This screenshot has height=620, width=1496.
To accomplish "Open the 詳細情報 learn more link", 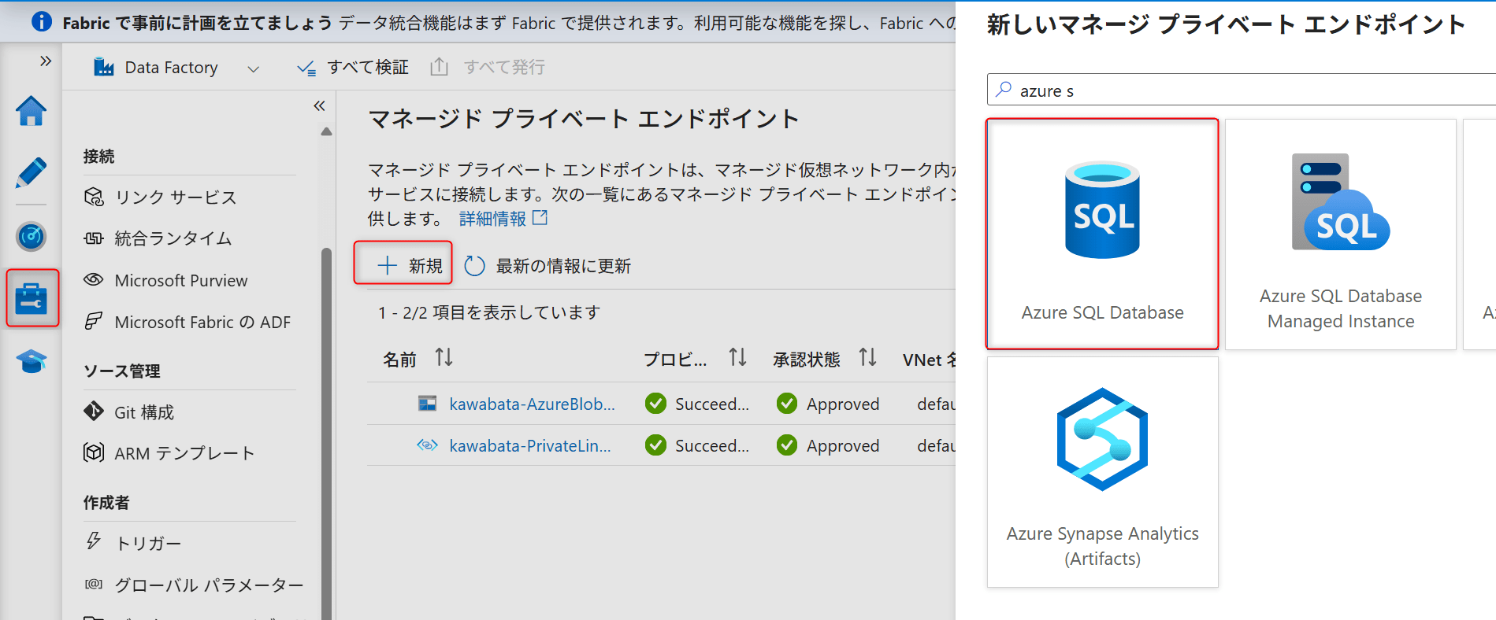I will [503, 219].
